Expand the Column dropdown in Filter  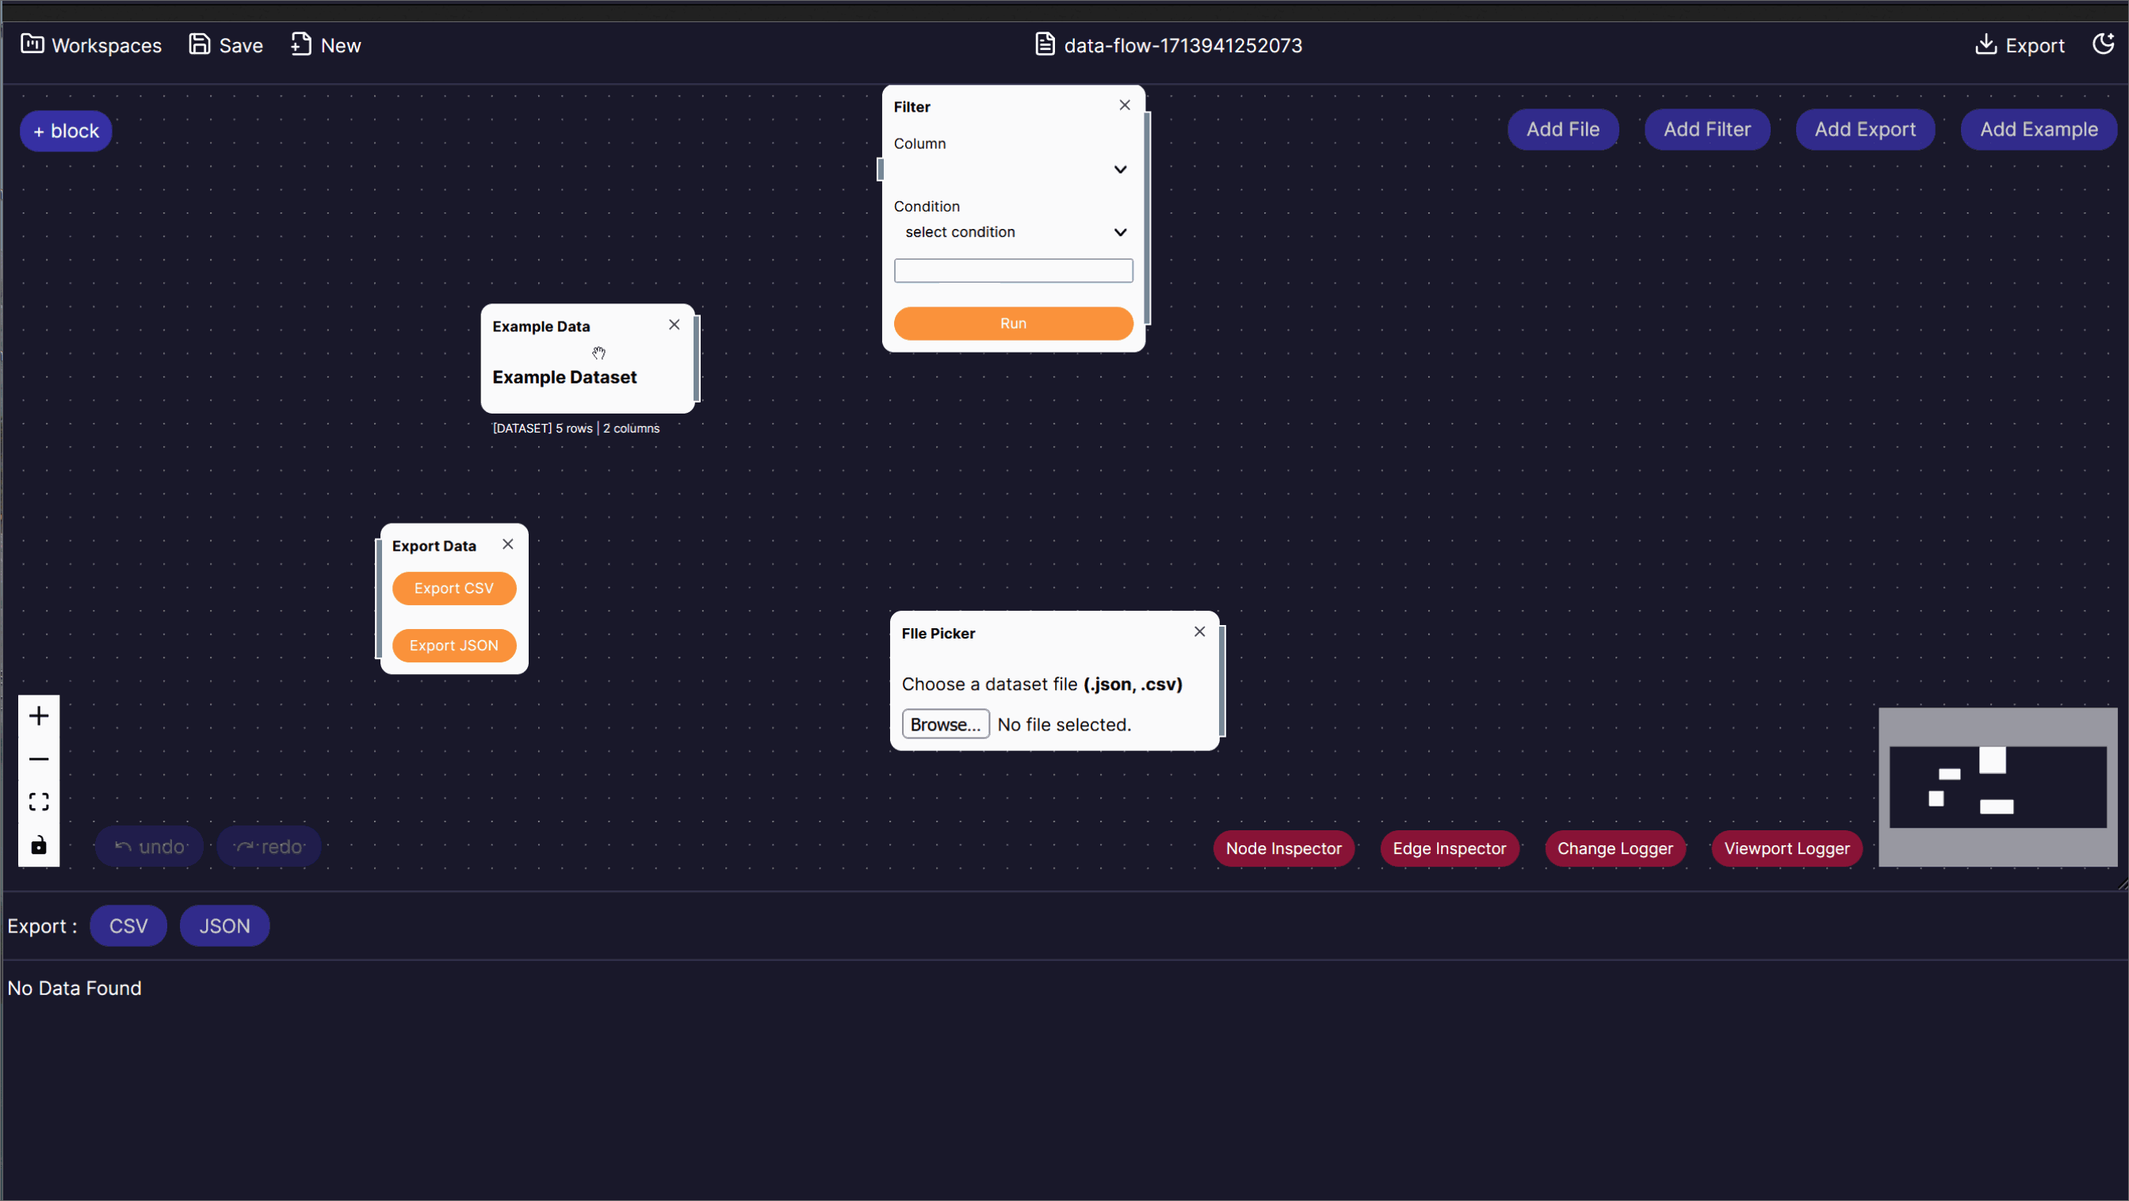coord(1012,170)
